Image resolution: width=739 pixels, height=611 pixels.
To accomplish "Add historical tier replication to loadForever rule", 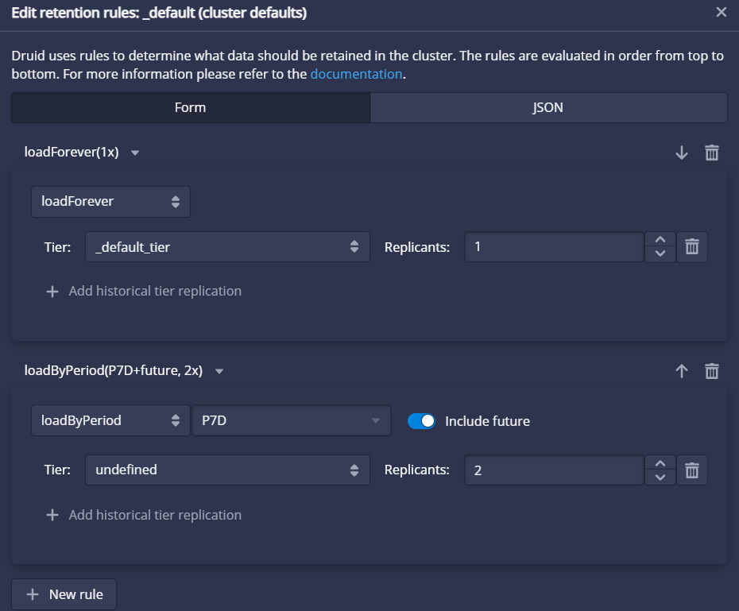I will click(x=144, y=291).
